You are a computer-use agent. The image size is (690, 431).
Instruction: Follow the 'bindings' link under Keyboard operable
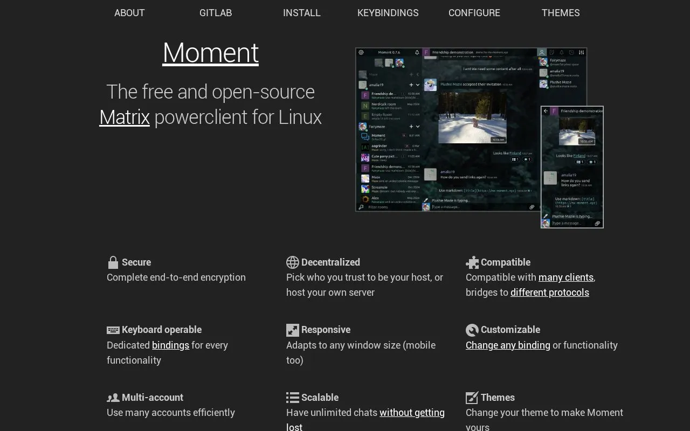pos(170,345)
